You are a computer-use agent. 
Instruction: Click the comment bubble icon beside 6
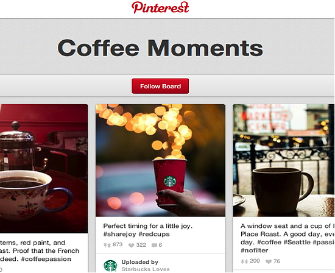pyautogui.click(x=154, y=245)
